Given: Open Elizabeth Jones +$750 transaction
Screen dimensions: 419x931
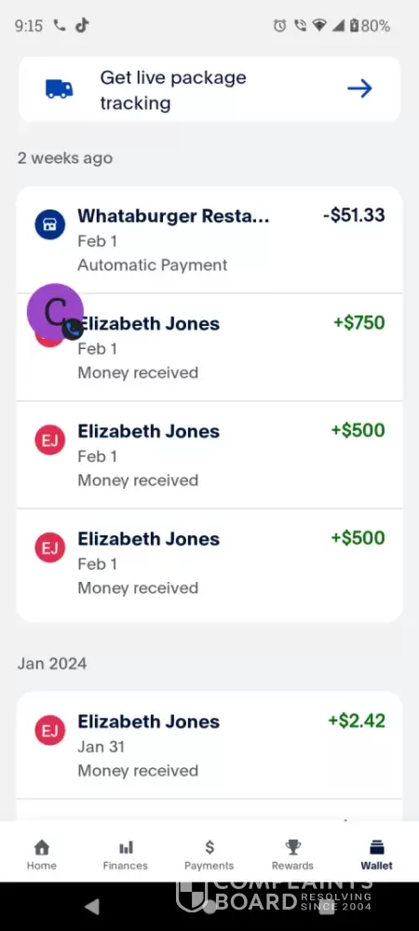Looking at the screenshot, I should (x=209, y=347).
